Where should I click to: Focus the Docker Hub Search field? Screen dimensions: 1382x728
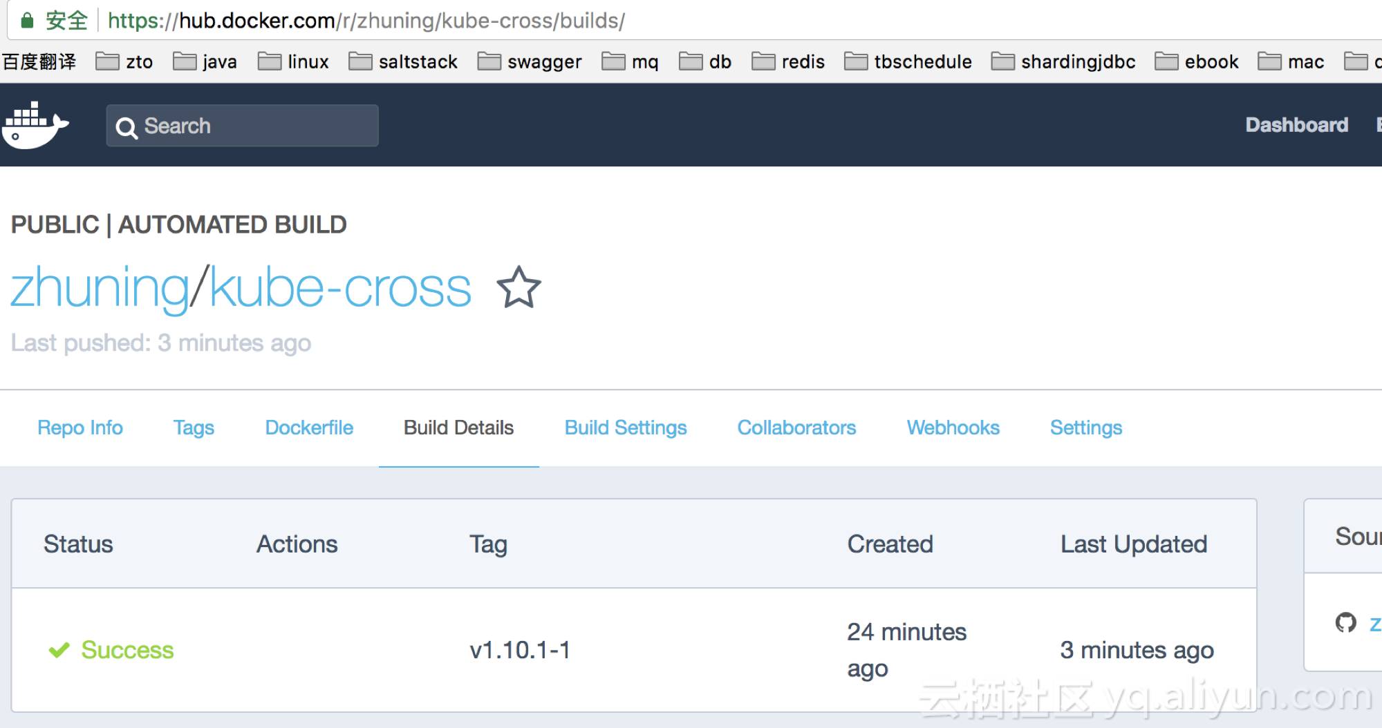242,126
